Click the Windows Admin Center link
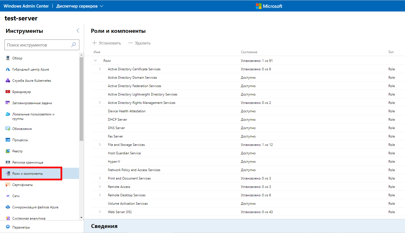Screen dimensions: 405x233 (x=26, y=6)
